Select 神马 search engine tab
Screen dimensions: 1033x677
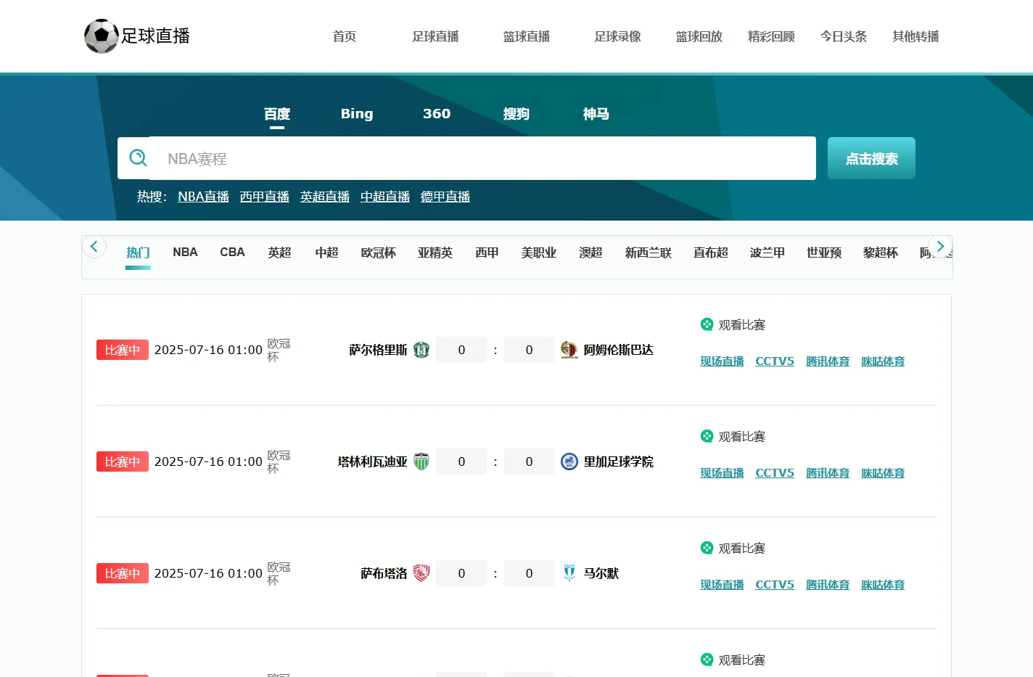[596, 114]
